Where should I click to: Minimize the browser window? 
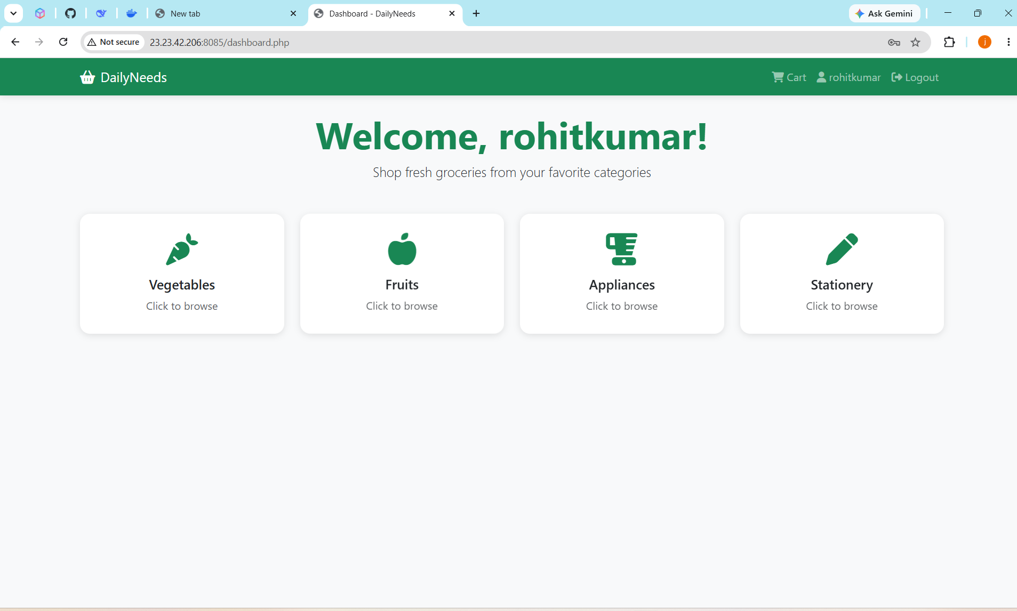(948, 13)
